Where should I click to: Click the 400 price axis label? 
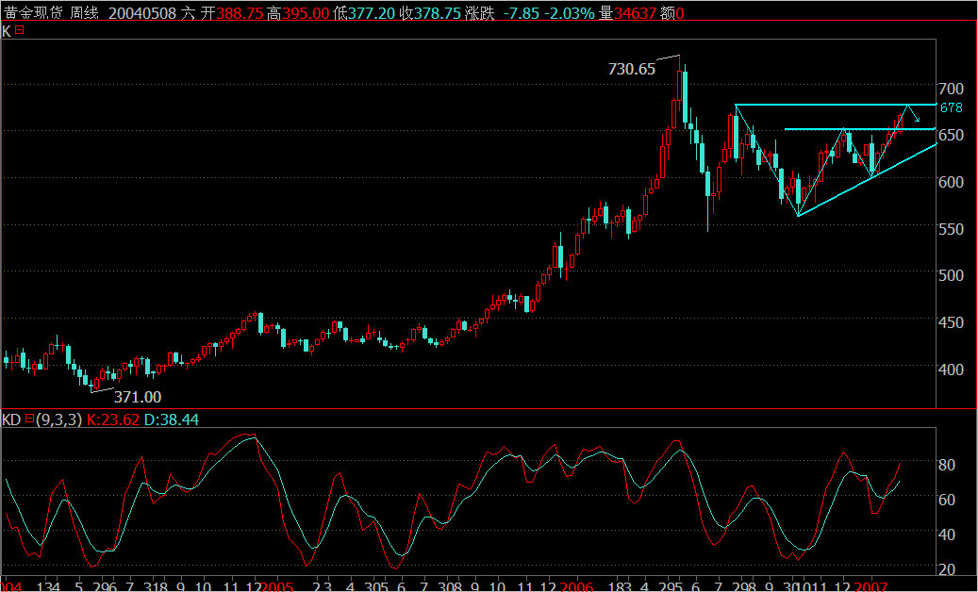(x=952, y=370)
